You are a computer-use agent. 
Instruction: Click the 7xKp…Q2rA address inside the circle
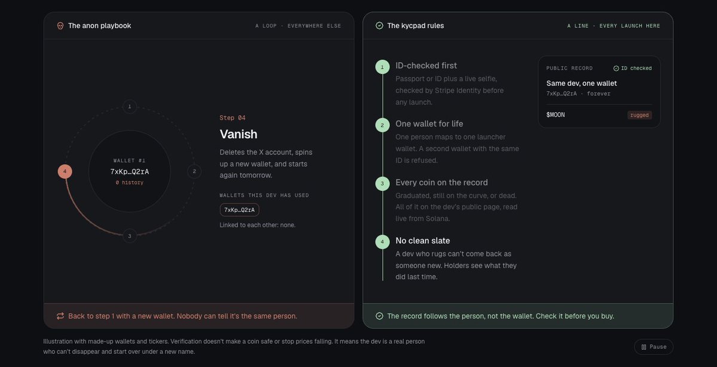129,172
